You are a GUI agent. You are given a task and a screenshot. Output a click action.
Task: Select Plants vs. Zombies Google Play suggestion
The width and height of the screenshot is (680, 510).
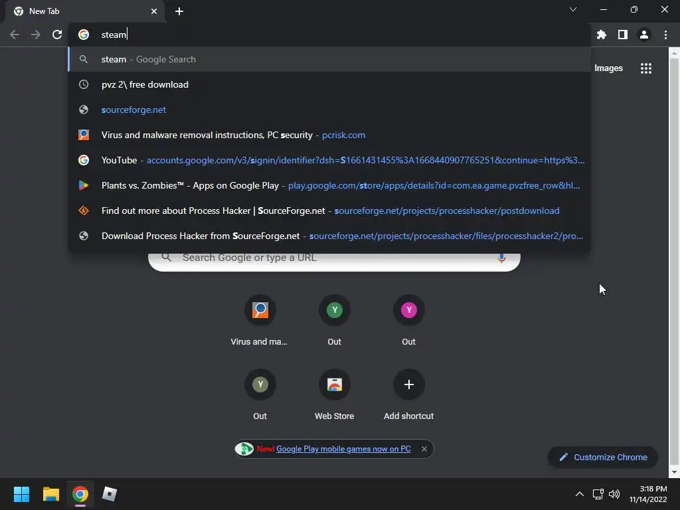329,185
